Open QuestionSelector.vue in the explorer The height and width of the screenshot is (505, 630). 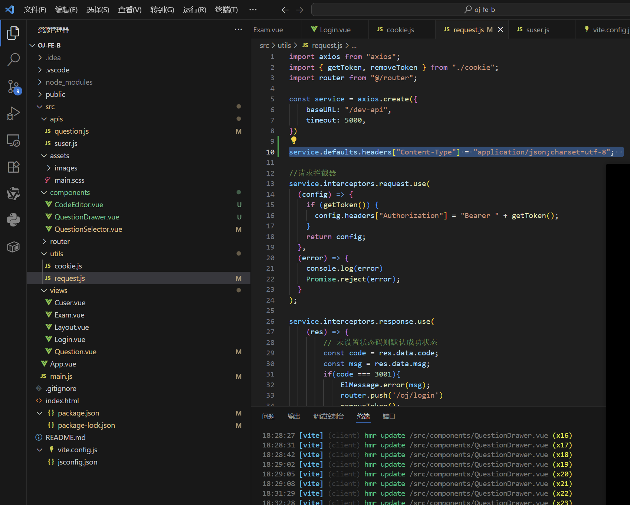(139, 229)
